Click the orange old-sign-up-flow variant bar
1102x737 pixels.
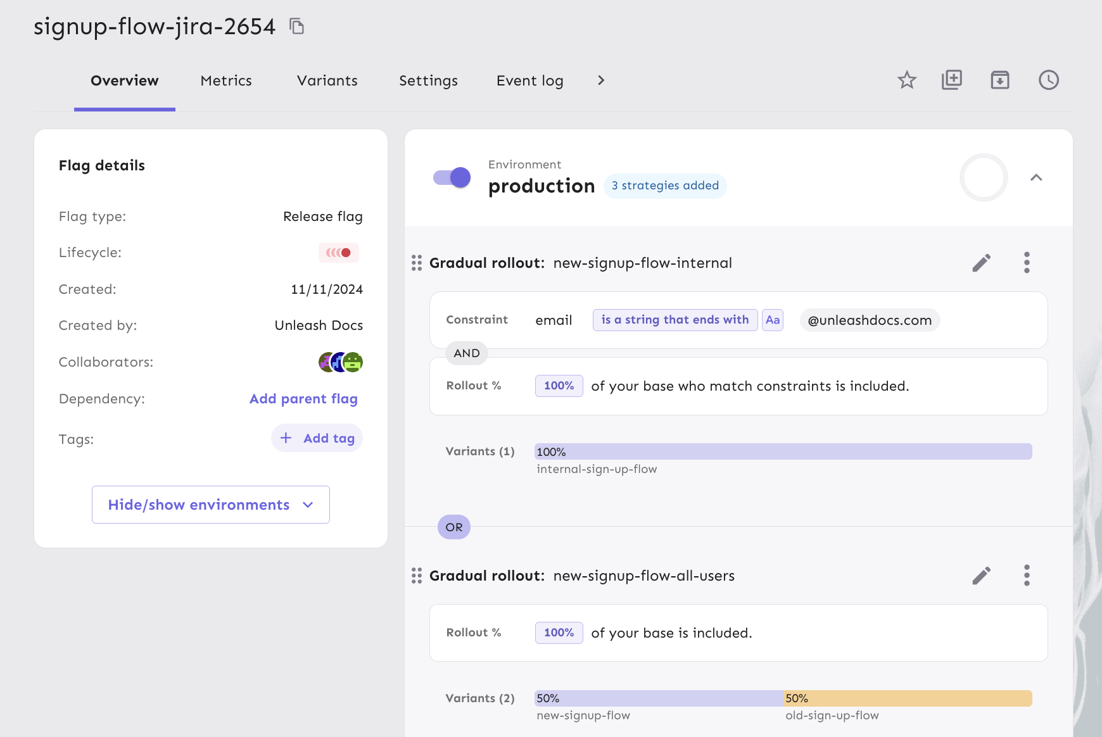[x=908, y=698]
